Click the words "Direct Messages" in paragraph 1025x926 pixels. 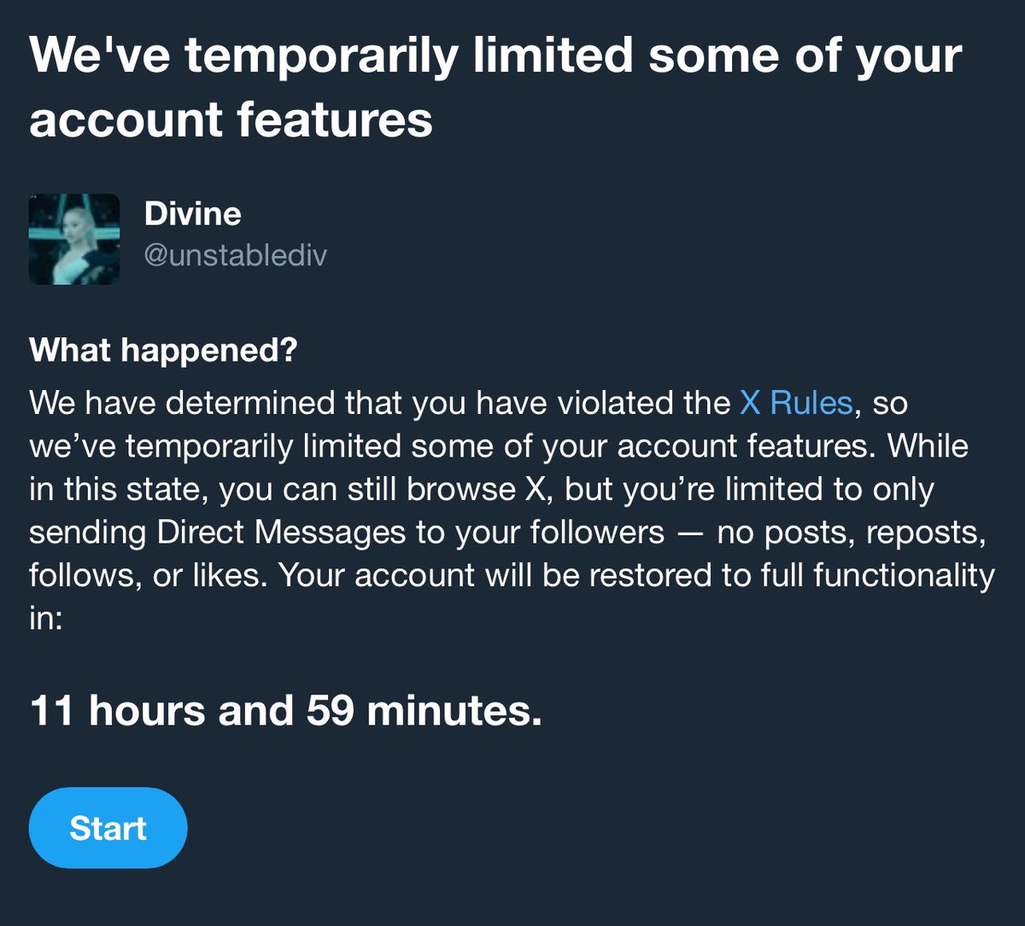tap(281, 533)
